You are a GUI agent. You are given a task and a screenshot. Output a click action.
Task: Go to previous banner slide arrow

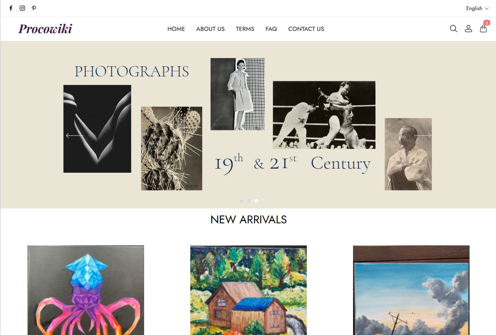[75, 135]
